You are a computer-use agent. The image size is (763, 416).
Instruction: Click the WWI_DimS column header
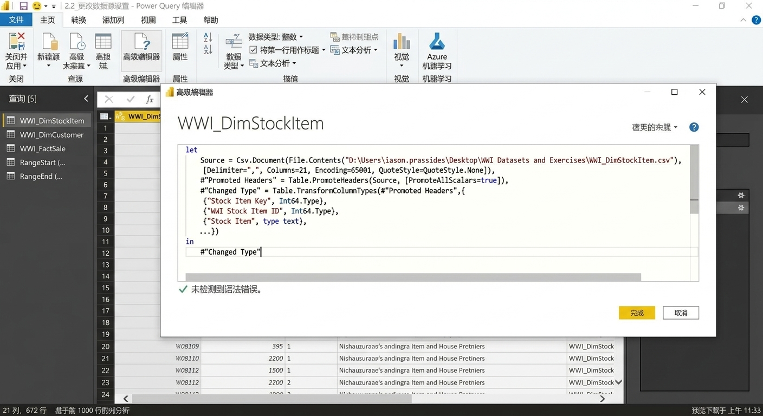click(x=138, y=116)
